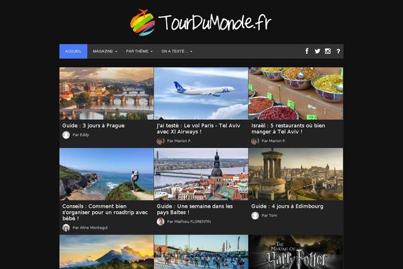Open 'J'ai testé : Le vol Paris - Tel Aviv' article
This screenshot has width=403, height=269.
point(198,128)
